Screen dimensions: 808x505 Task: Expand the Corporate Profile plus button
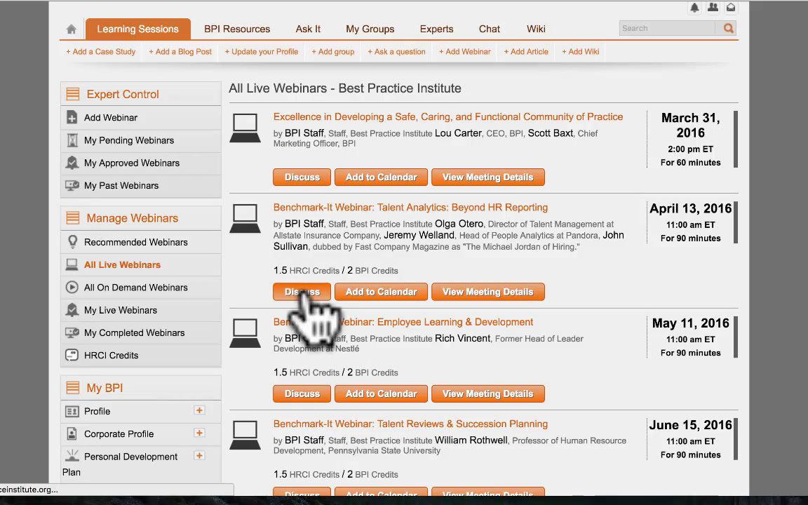pos(199,433)
